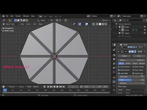Open the outliner filter icon

[x=146, y=20]
